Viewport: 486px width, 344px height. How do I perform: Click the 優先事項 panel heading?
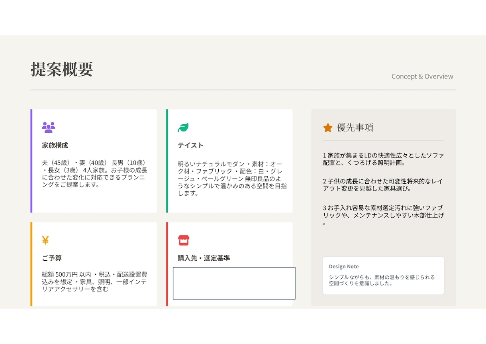point(355,128)
